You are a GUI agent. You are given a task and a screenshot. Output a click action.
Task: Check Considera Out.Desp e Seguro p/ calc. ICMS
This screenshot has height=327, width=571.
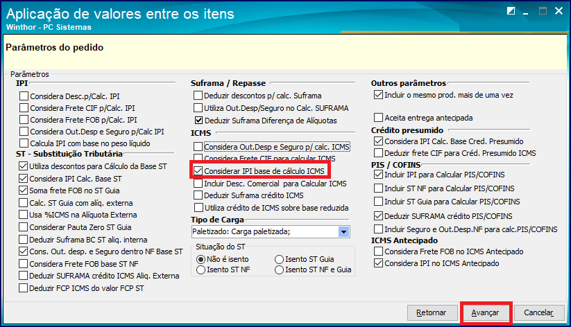[x=198, y=147]
